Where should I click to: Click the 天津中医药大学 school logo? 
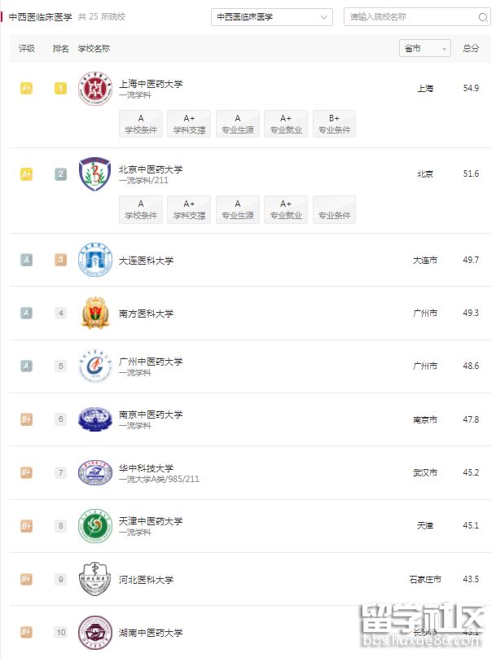[95, 525]
